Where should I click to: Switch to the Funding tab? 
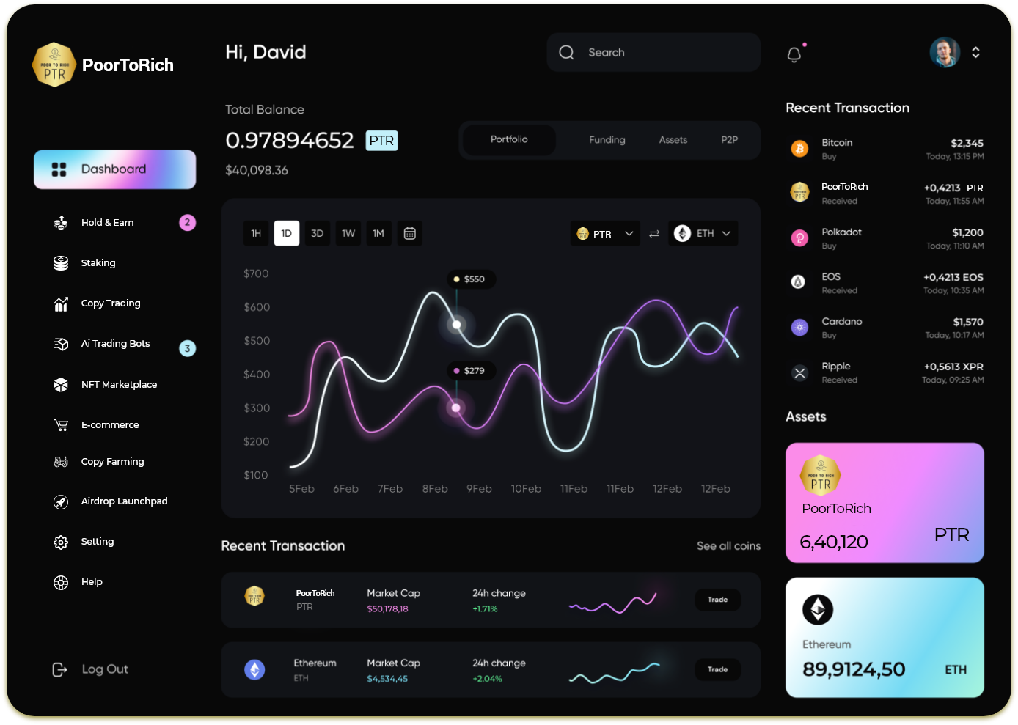tap(607, 140)
